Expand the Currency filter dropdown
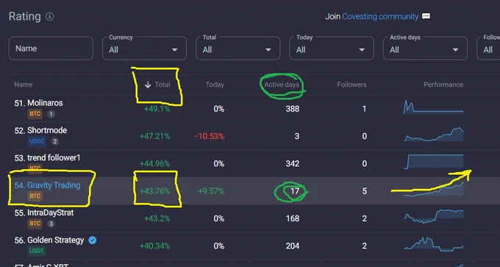The image size is (500, 267). (144, 48)
